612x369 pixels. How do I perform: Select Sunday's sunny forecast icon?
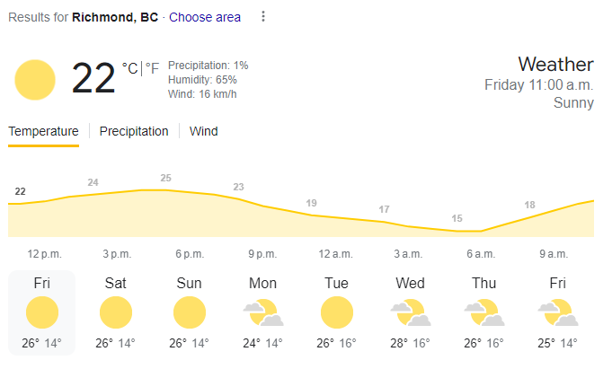(190, 312)
